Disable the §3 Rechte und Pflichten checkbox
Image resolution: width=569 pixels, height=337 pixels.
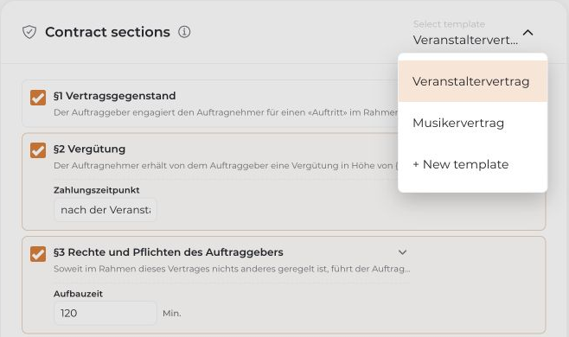[38, 254]
